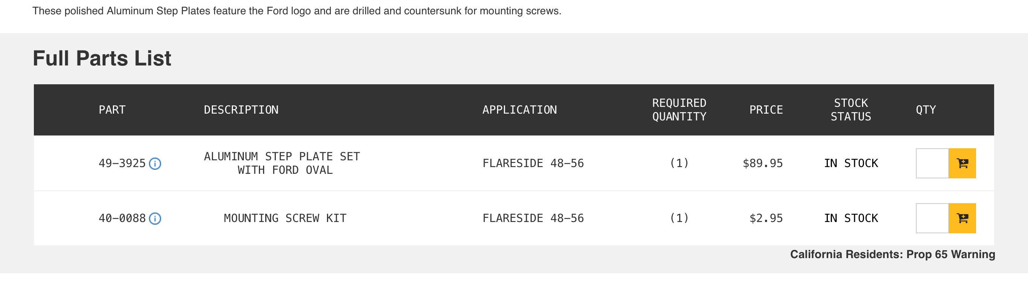Viewport: 1028px width, 298px height.
Task: Click Aluminum Step Plate Set description text
Action: click(x=282, y=163)
